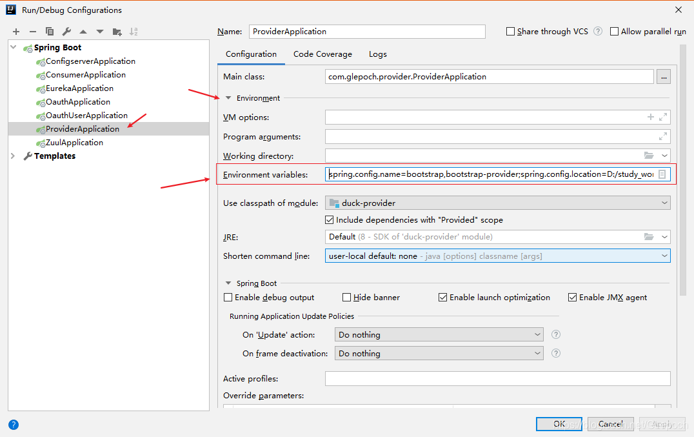Switch to the Configuration tab
694x437 pixels.
[251, 54]
